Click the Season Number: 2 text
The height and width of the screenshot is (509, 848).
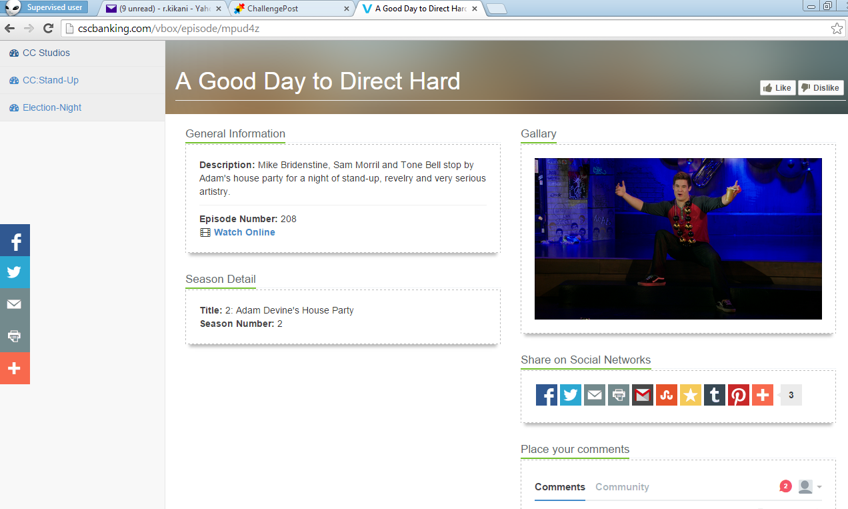[241, 324]
